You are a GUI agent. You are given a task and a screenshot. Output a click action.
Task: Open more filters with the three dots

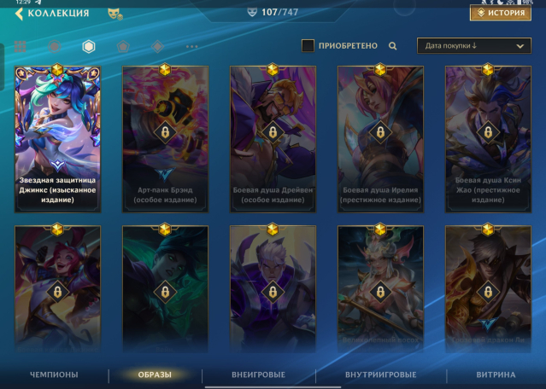192,46
